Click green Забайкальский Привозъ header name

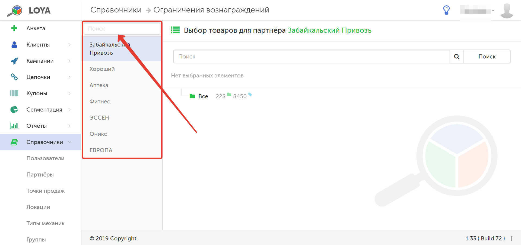click(x=329, y=30)
